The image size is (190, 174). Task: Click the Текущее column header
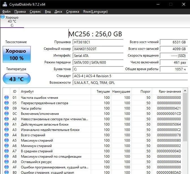[x=101, y=92]
